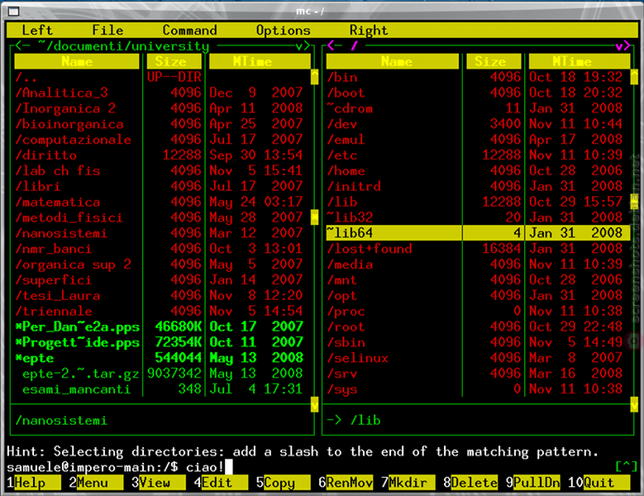Click the 5 Copy function key

coord(284,483)
